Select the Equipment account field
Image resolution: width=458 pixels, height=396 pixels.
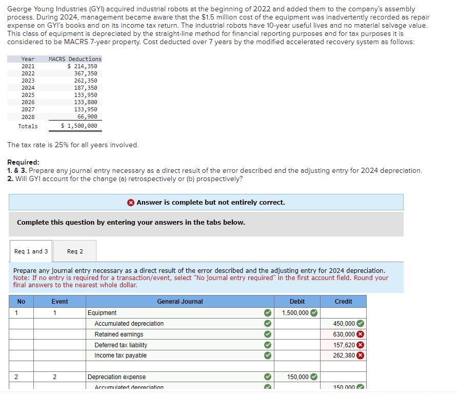coord(180,313)
